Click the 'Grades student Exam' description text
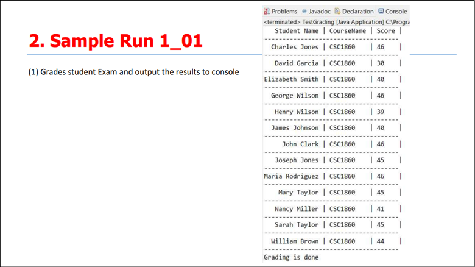This screenshot has height=267, width=475. tap(133, 72)
